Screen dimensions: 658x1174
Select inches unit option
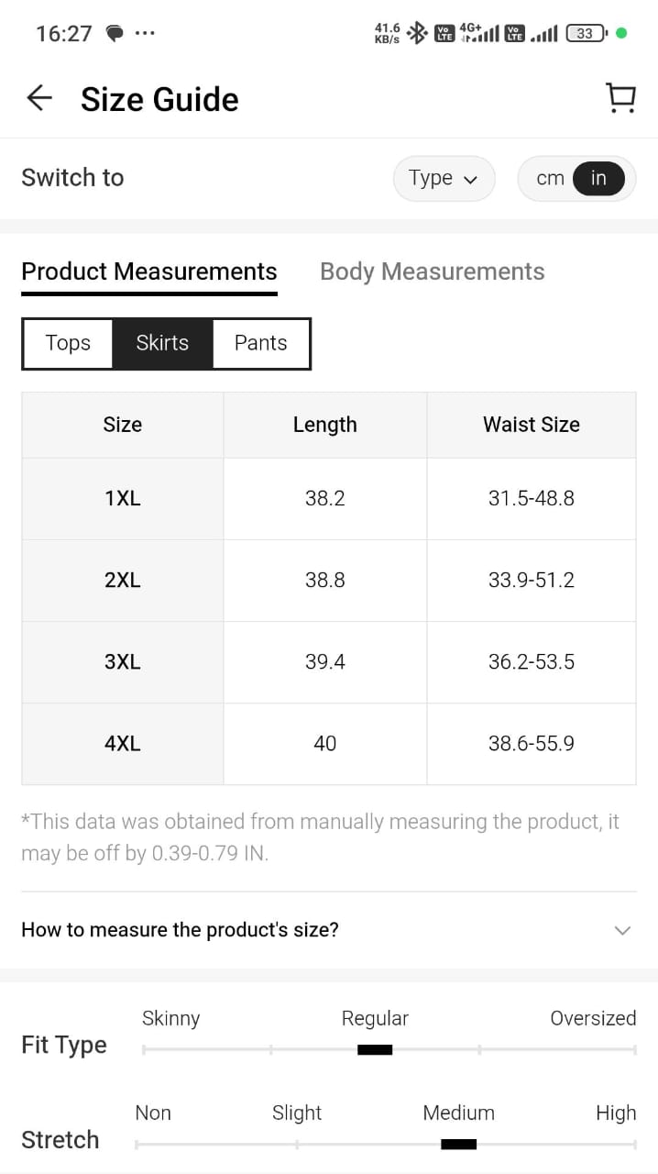click(x=598, y=178)
